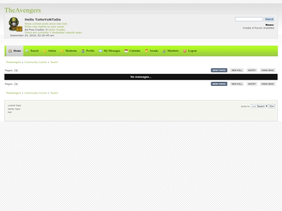Click the top New Poll button
282x211 pixels.
pyautogui.click(x=237, y=70)
